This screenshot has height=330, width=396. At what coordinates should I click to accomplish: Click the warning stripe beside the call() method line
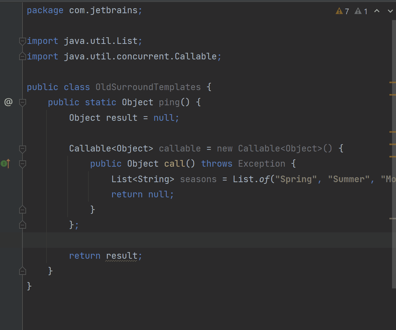393,156
